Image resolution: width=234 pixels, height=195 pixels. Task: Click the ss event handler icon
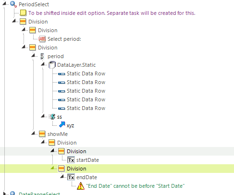52,117
